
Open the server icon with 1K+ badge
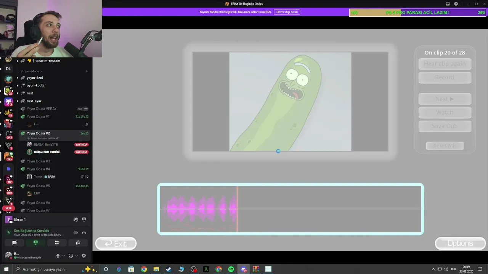(8, 156)
